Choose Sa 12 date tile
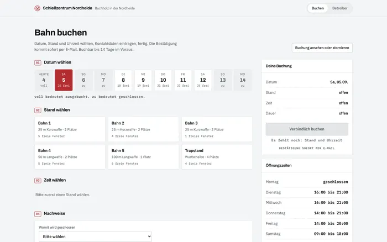Image resolution: width=387 pixels, height=242 pixels. coord(203,80)
